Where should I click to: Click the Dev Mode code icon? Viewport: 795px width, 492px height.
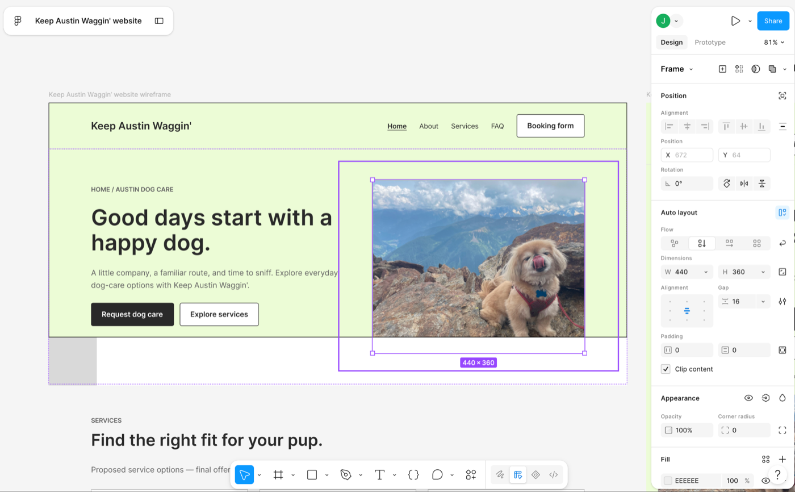click(x=553, y=475)
